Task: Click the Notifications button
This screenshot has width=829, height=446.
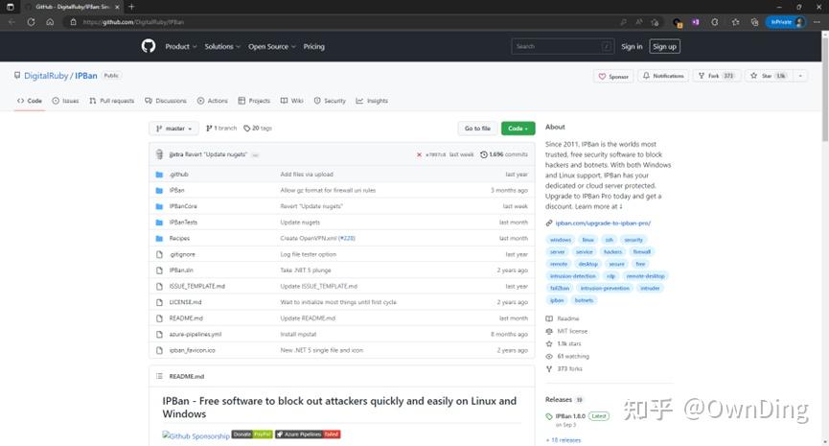Action: [663, 76]
